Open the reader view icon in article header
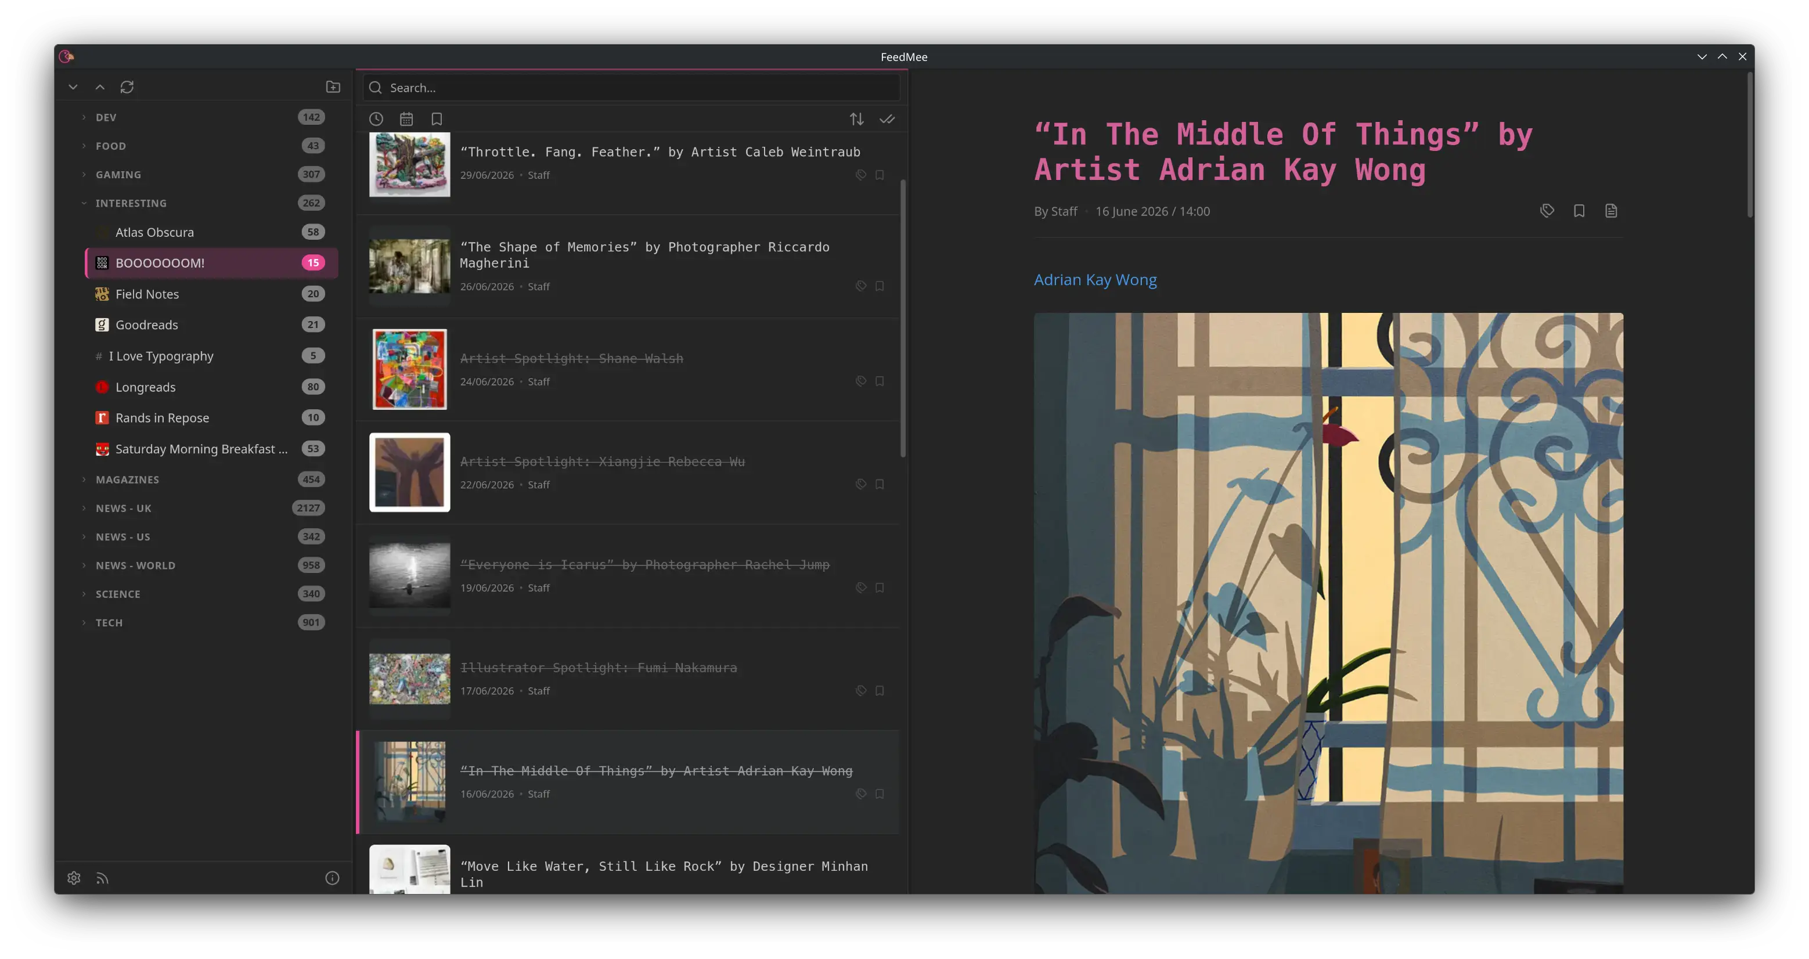This screenshot has width=1809, height=959. click(x=1611, y=211)
